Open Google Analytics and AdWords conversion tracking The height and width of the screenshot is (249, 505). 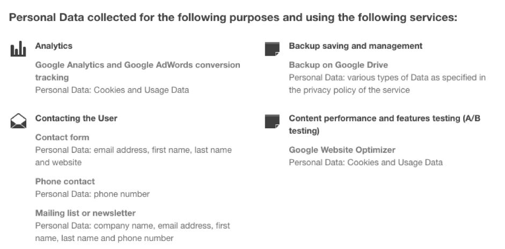coord(137,71)
